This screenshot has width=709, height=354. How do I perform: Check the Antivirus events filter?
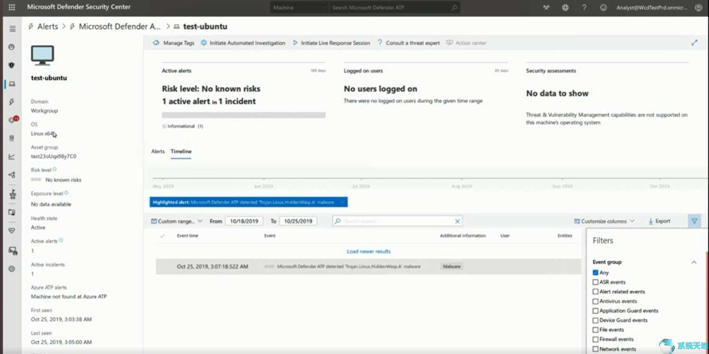596,301
